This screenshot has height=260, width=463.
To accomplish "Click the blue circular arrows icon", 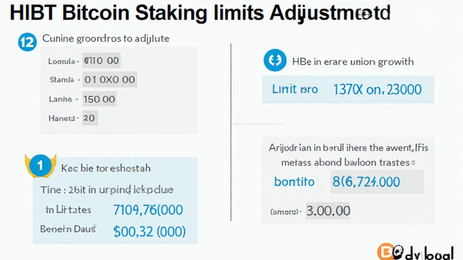I will pyautogui.click(x=275, y=61).
